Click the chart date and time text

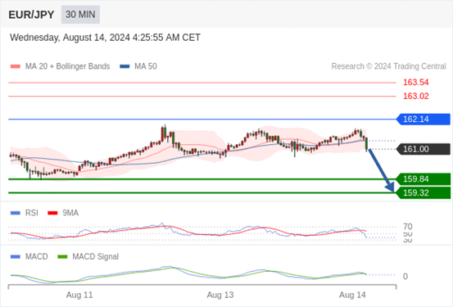pos(105,38)
